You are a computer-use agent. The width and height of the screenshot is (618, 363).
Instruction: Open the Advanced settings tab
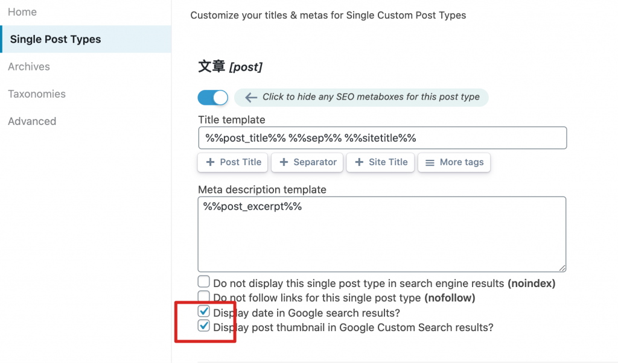pos(32,121)
